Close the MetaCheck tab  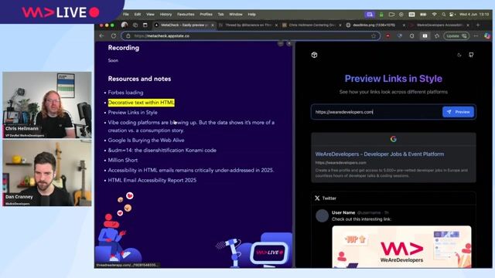[213, 25]
